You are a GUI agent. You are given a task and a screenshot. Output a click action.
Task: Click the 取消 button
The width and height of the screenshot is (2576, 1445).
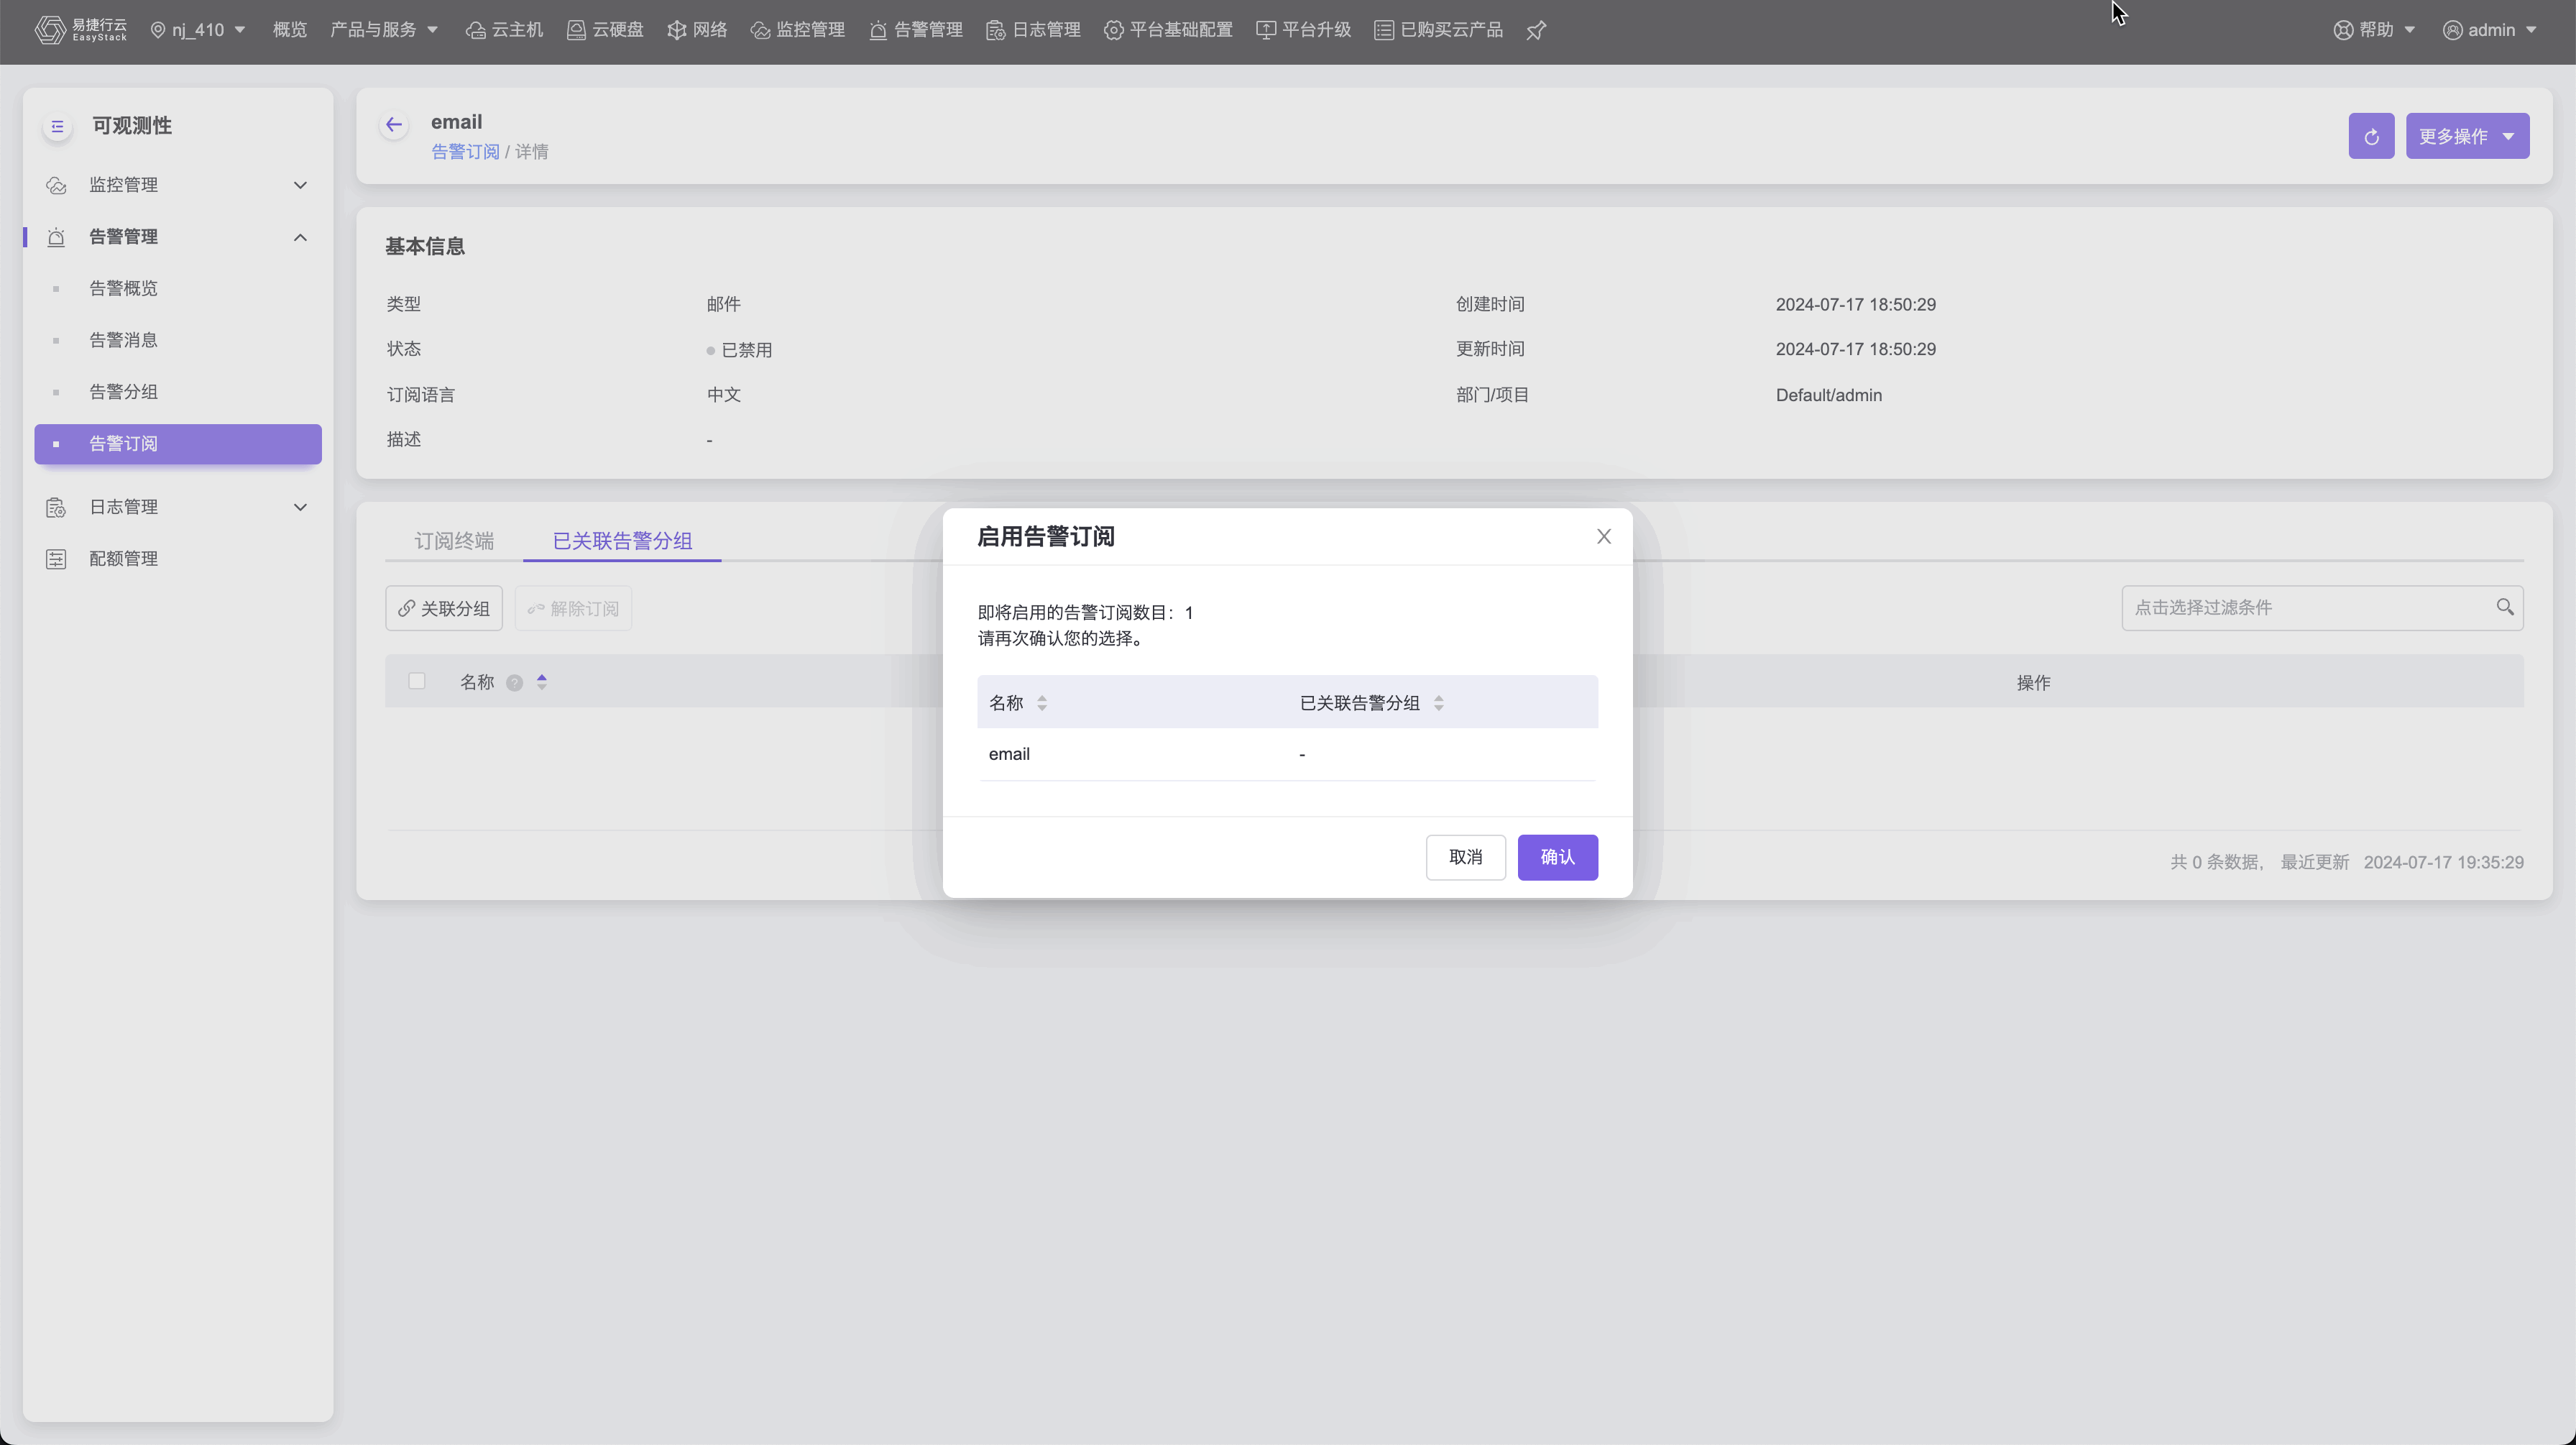(1465, 857)
